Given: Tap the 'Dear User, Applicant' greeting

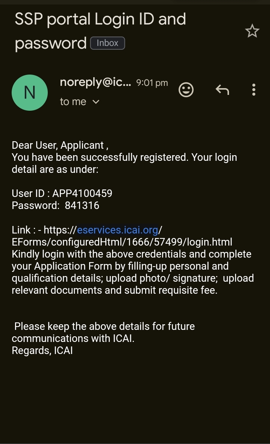Looking at the screenshot, I should point(60,145).
